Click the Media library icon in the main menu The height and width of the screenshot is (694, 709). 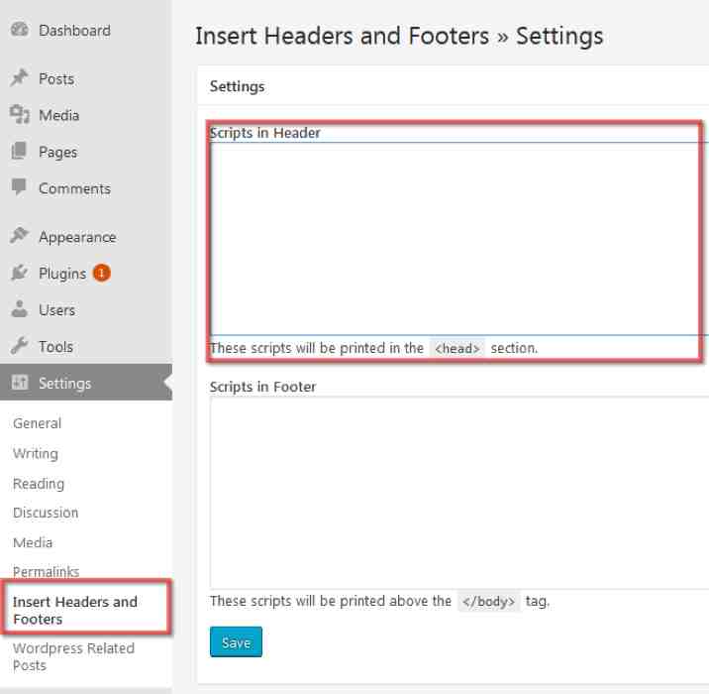click(x=20, y=115)
